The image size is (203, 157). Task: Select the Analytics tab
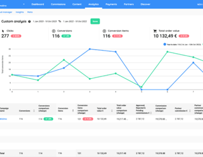93,4
